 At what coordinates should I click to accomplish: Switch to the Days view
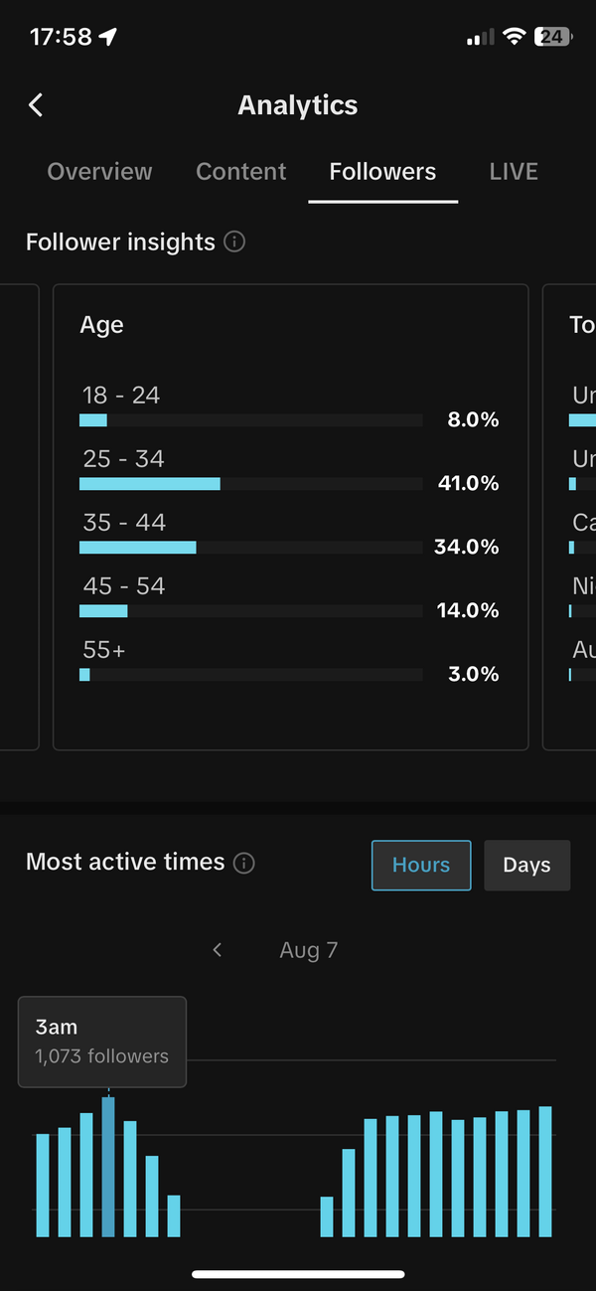[526, 865]
